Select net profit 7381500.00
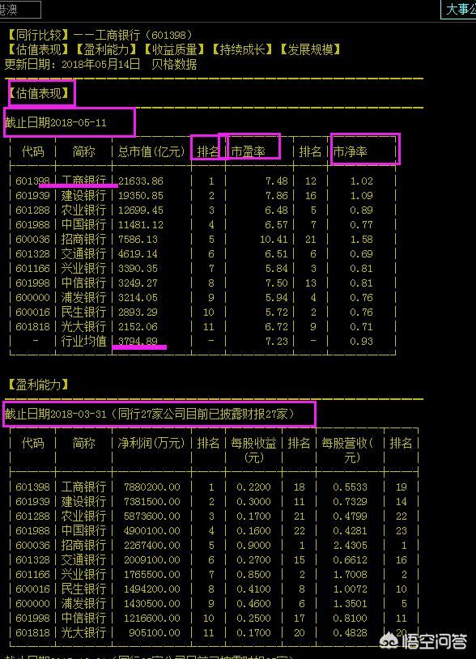 (152, 502)
